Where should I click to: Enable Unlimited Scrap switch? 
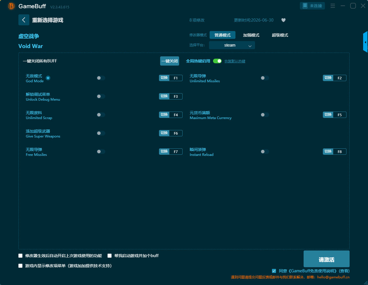101,115
